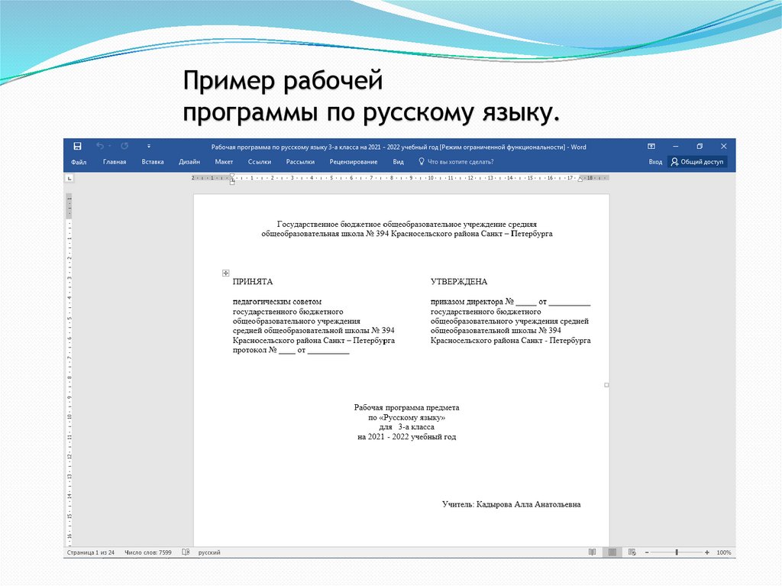The image size is (782, 586).
Task: Open the Файл menu
Action: coord(79,162)
